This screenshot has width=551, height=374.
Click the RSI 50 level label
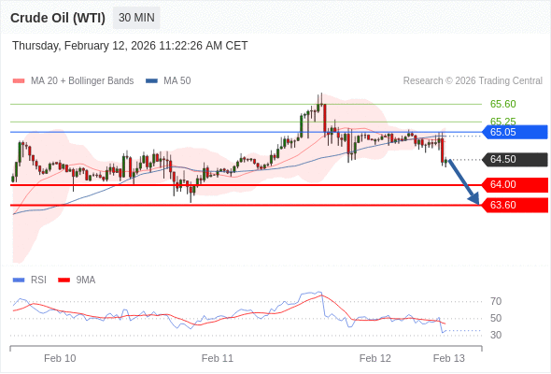coord(496,319)
